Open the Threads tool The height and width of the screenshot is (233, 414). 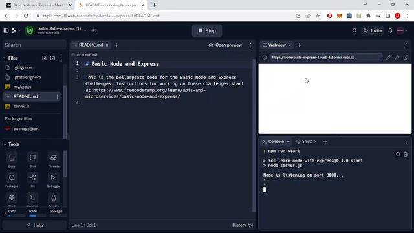54,160
